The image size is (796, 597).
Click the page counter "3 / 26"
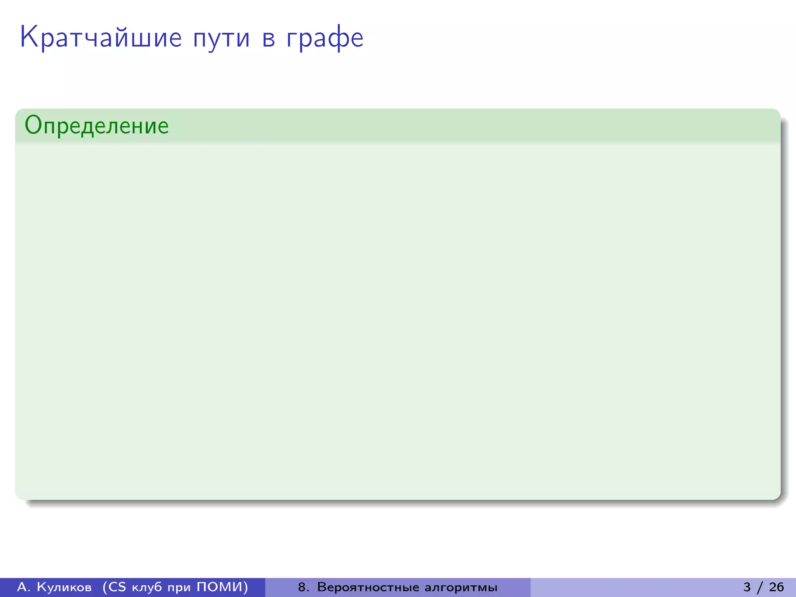point(764,587)
